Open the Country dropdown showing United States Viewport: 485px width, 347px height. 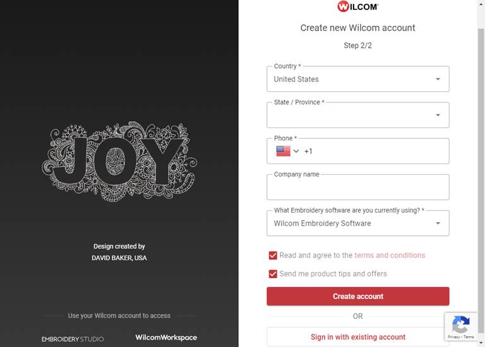pyautogui.click(x=357, y=79)
